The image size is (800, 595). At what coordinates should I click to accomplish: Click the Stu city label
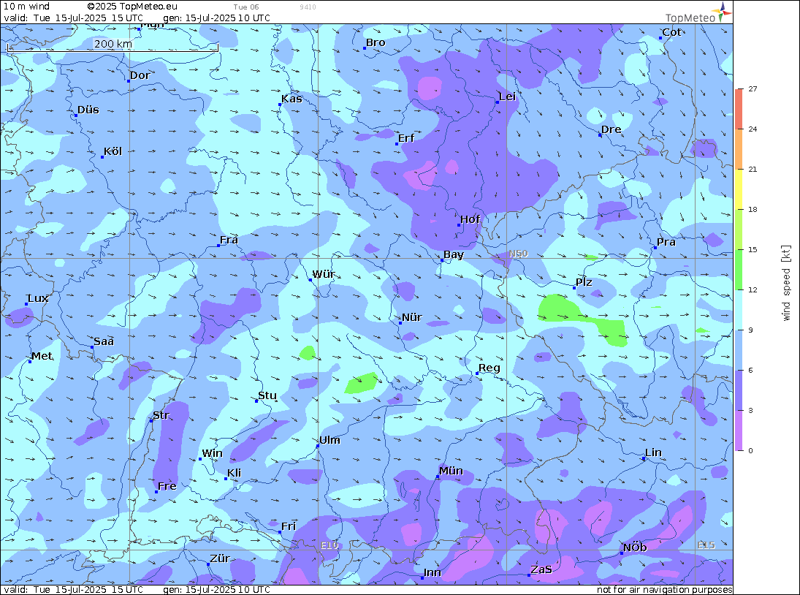click(267, 395)
